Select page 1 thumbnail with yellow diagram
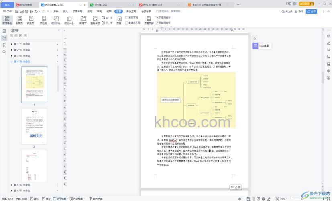Image resolution: width=332 pixels, height=201 pixels. pyautogui.click(x=34, y=84)
